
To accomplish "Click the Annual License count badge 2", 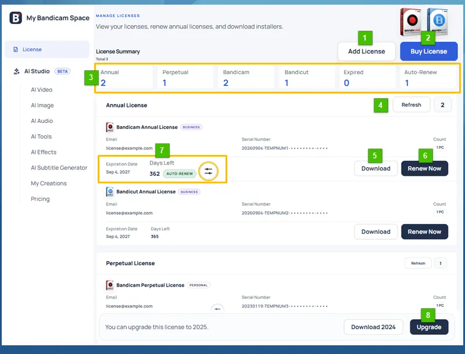I will click(442, 105).
